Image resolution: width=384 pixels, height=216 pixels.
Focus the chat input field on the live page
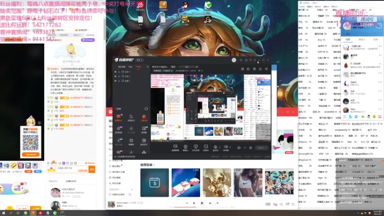pyautogui.click(x=72, y=169)
